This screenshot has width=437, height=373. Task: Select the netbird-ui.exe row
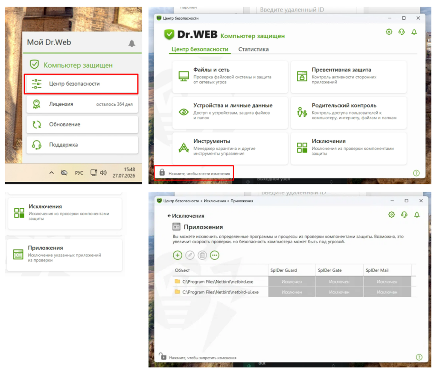click(x=292, y=292)
